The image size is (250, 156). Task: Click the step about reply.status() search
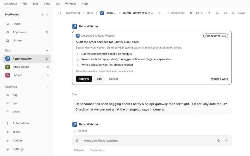click(x=126, y=59)
